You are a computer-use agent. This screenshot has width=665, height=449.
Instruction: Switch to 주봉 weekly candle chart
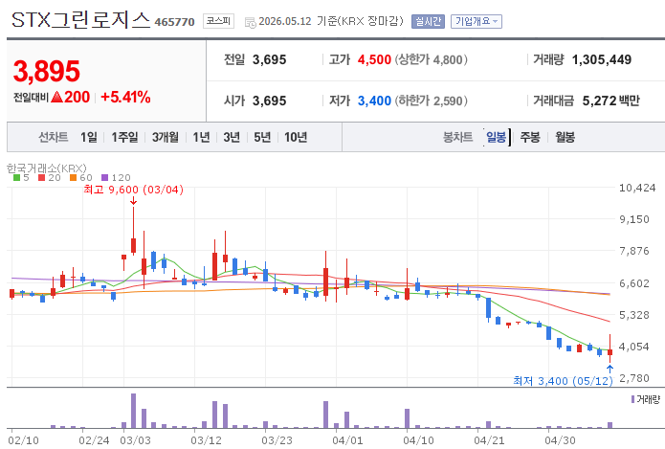(530, 137)
